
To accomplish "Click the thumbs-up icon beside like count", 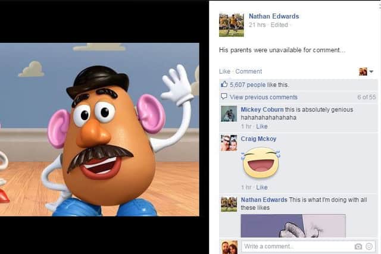I will coord(224,84).
